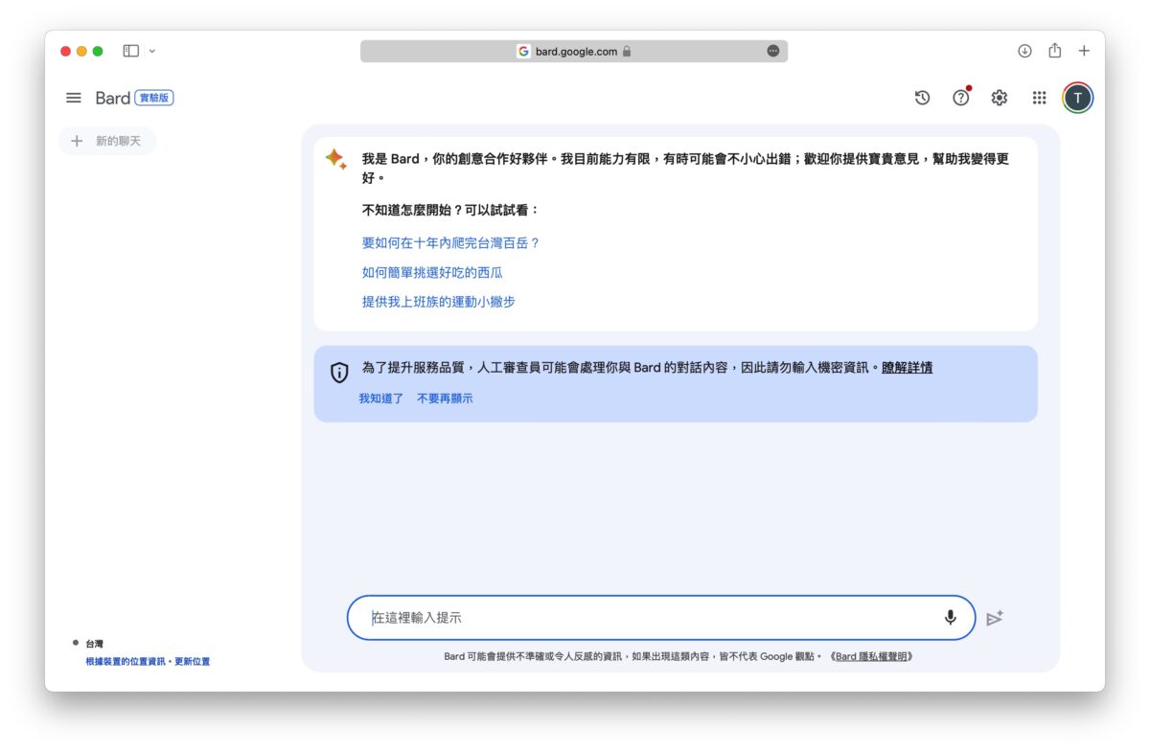Open Safari downloads icon

[x=1024, y=51]
